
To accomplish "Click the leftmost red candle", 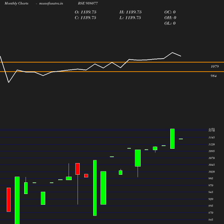I will point(9,200).
